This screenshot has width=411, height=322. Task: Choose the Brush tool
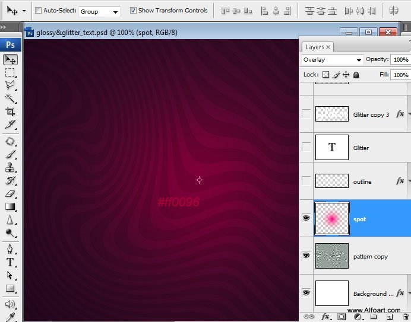click(x=10, y=154)
